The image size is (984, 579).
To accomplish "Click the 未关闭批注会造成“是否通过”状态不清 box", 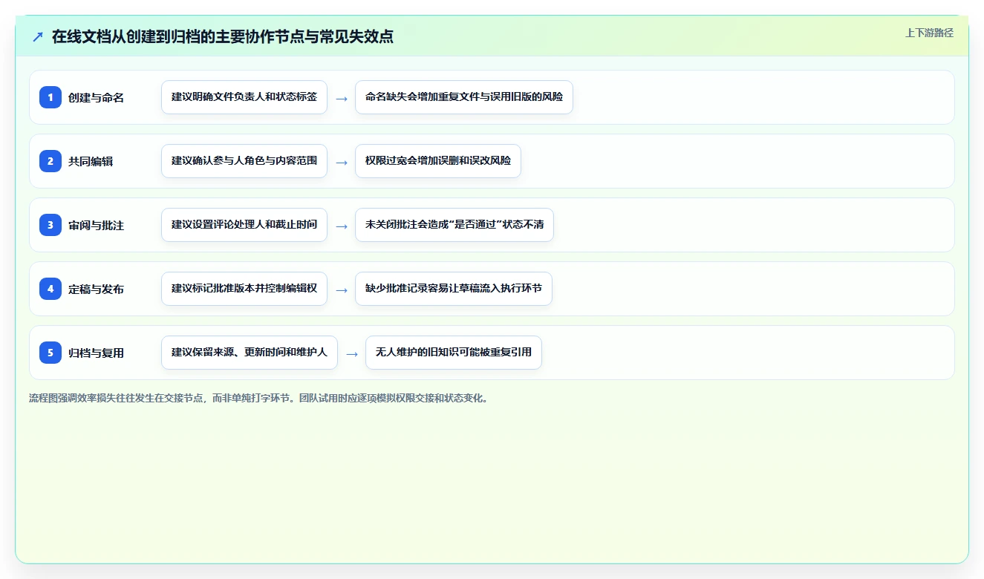I will (454, 225).
